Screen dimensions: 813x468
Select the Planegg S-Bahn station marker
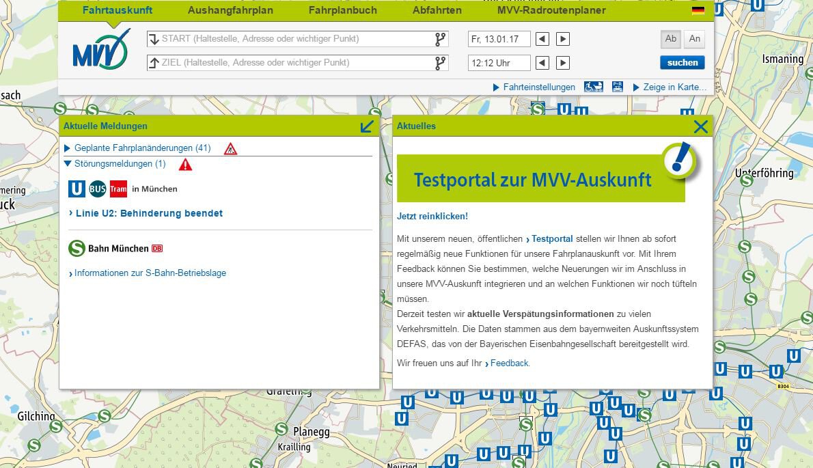[x=281, y=429]
